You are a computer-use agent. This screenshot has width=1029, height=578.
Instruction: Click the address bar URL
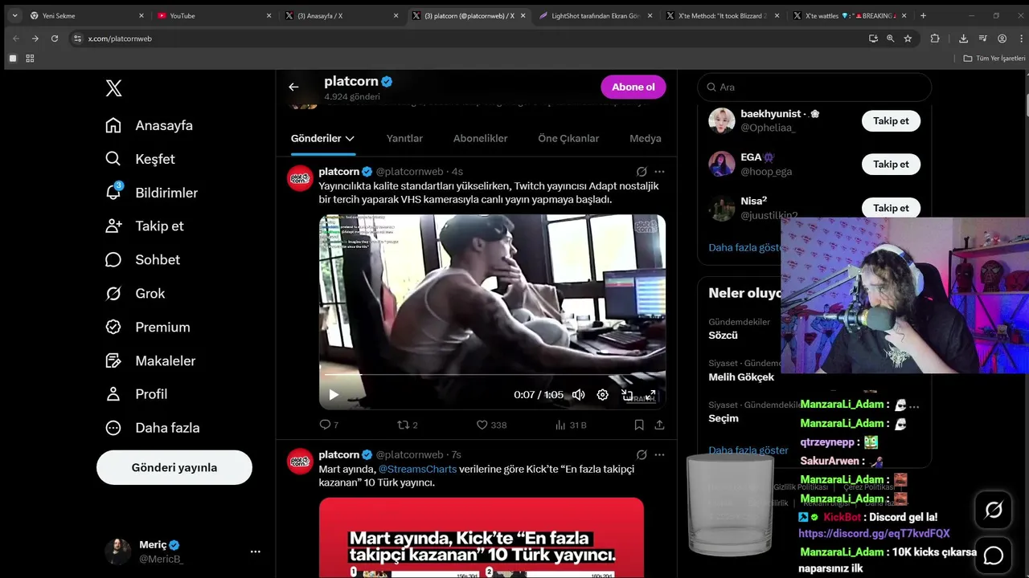120,39
